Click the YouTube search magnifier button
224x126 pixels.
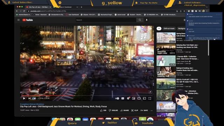(140, 20)
